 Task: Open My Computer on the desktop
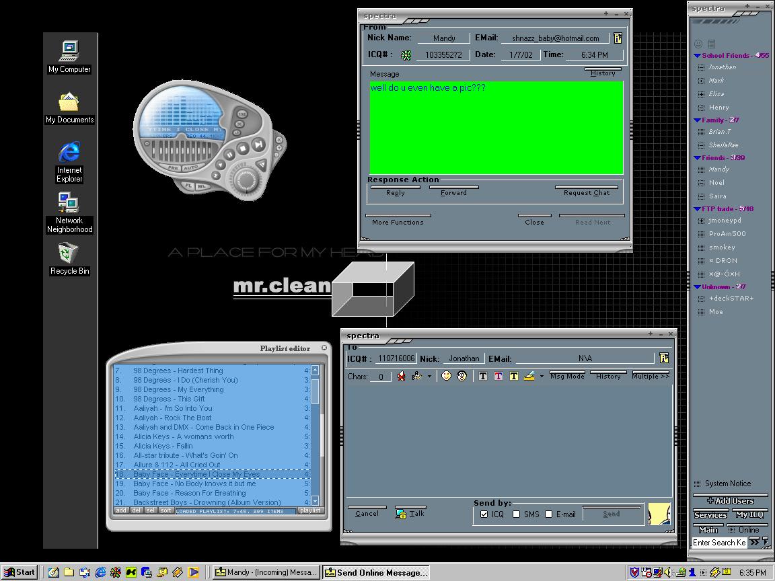(x=69, y=57)
